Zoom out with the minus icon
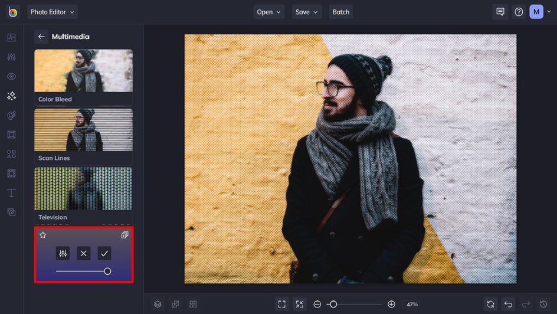The width and height of the screenshot is (557, 314). 317,305
